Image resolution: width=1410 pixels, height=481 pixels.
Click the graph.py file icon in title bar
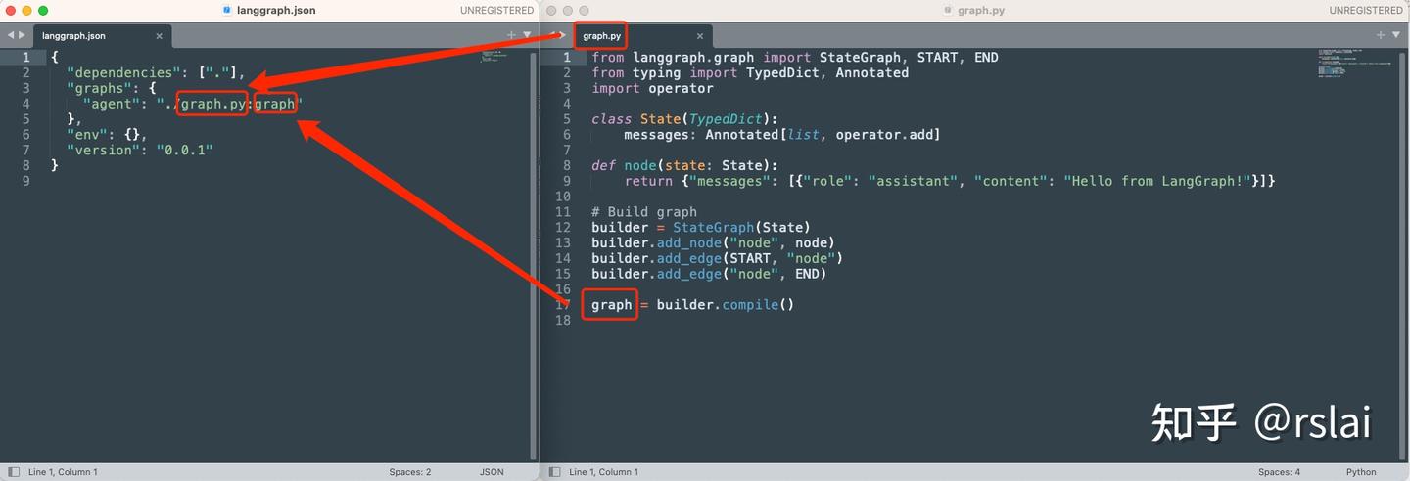(948, 11)
